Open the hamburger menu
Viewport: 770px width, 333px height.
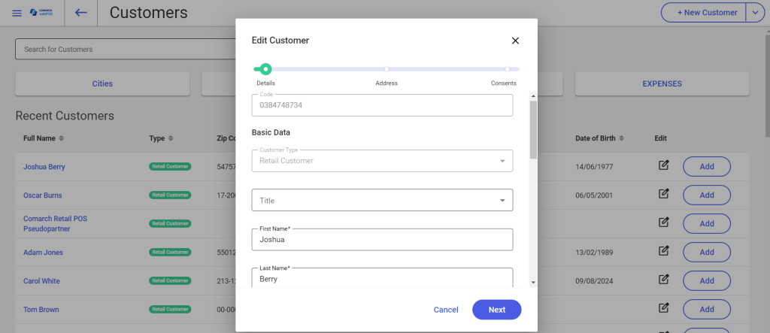pyautogui.click(x=17, y=13)
